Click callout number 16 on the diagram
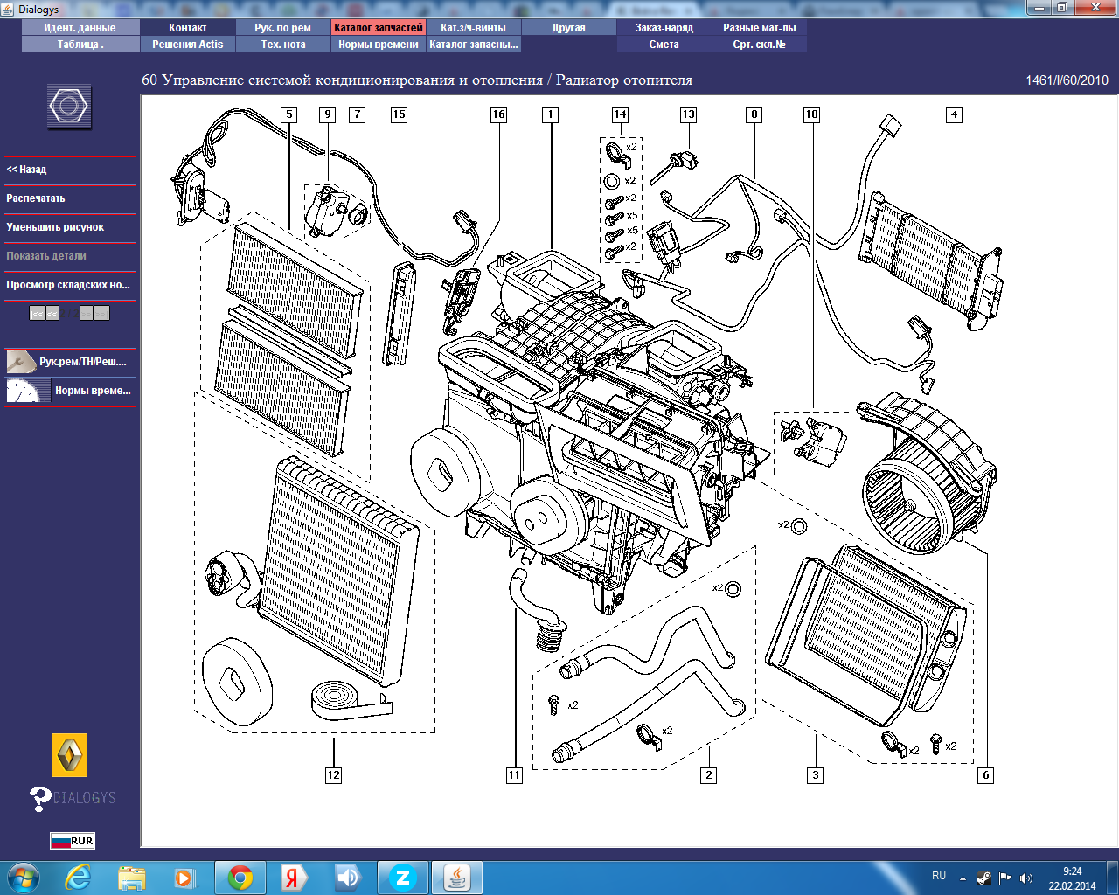Viewport: 1119px width, 895px height. pyautogui.click(x=498, y=114)
